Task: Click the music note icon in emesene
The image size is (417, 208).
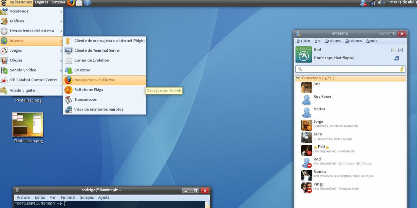Action: click(x=396, y=58)
